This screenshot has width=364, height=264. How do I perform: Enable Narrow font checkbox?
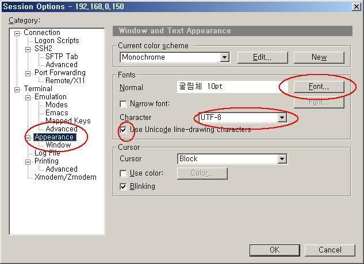(x=123, y=104)
